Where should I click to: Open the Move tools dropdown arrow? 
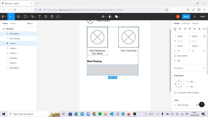tap(13, 17)
